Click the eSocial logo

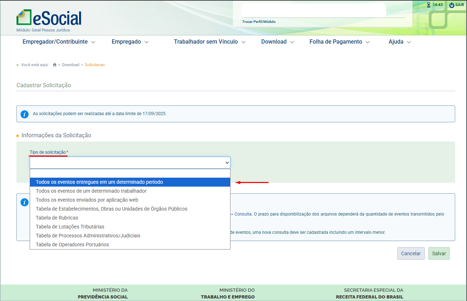click(49, 17)
